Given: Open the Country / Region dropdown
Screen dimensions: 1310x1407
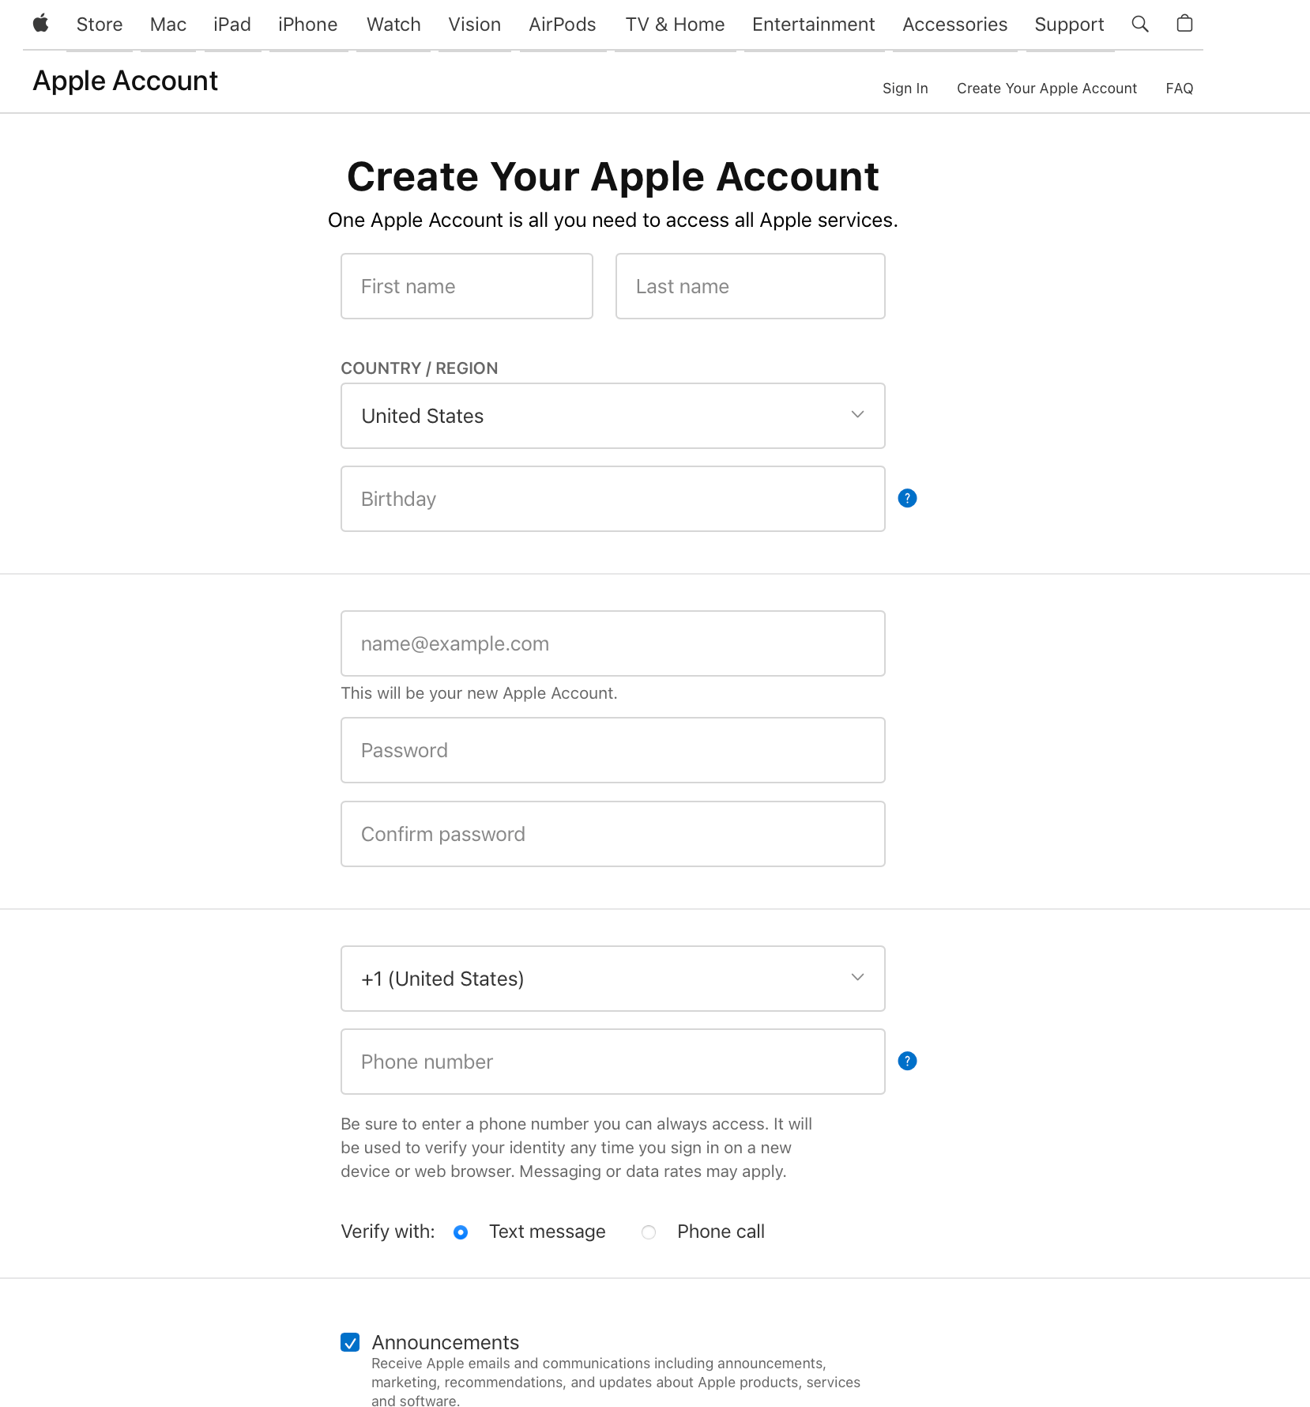Looking at the screenshot, I should click(x=612, y=416).
